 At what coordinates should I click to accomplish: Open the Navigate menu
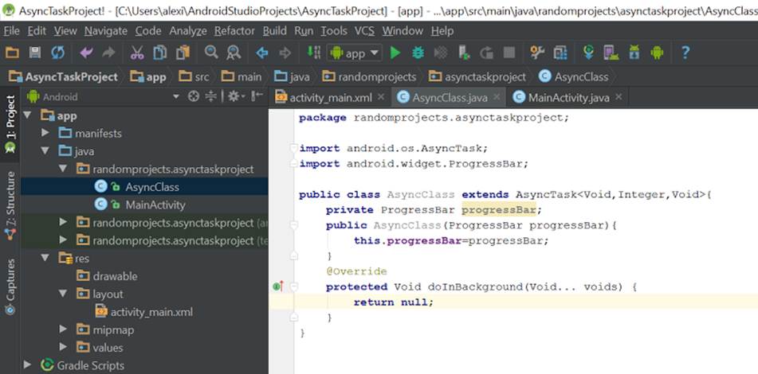click(x=106, y=31)
